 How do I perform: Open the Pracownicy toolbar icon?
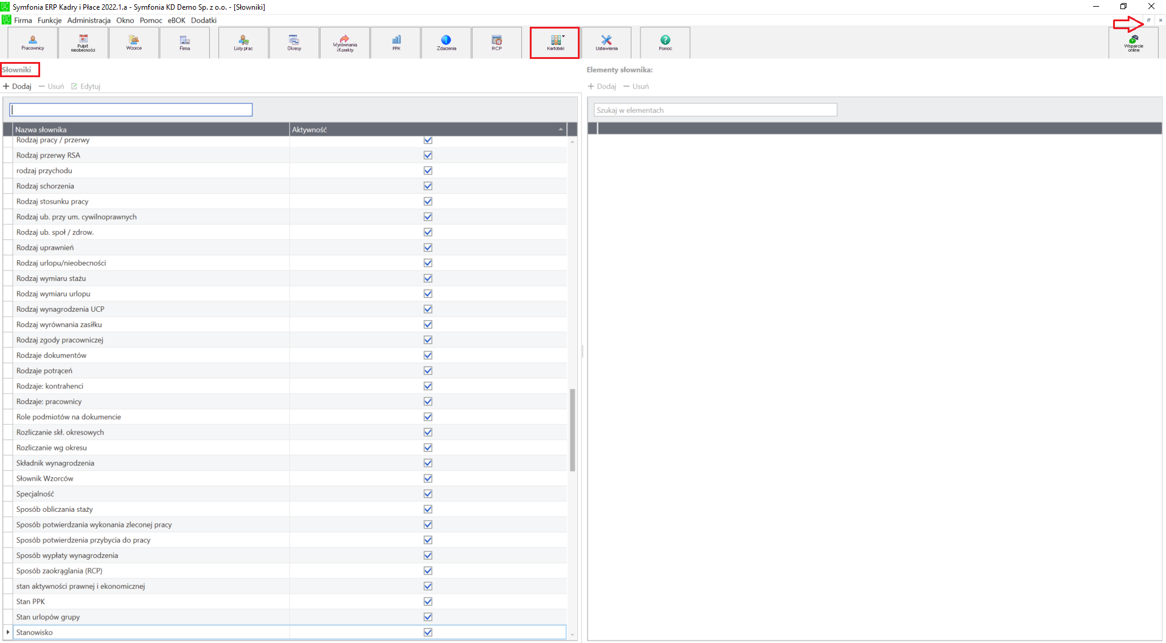pos(33,43)
